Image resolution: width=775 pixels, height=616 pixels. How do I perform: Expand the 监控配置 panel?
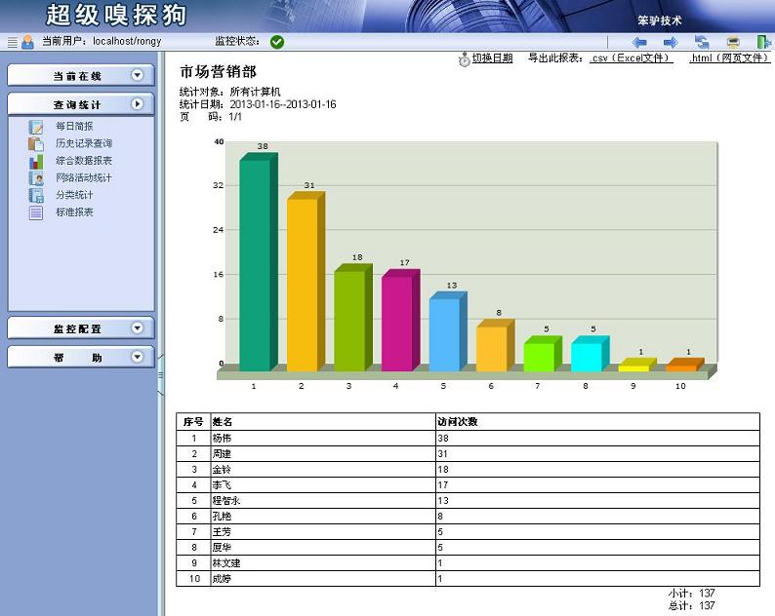[137, 328]
